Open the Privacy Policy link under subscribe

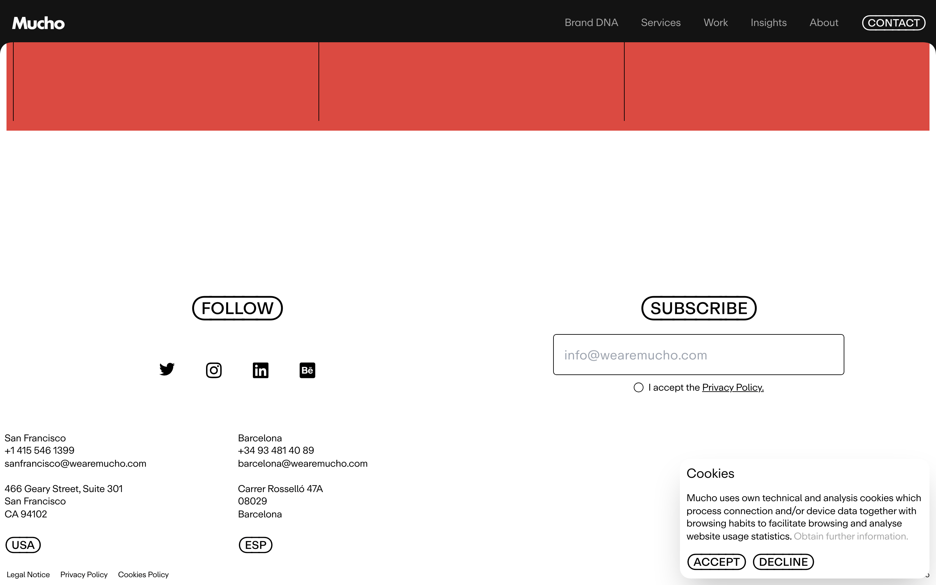coord(733,387)
